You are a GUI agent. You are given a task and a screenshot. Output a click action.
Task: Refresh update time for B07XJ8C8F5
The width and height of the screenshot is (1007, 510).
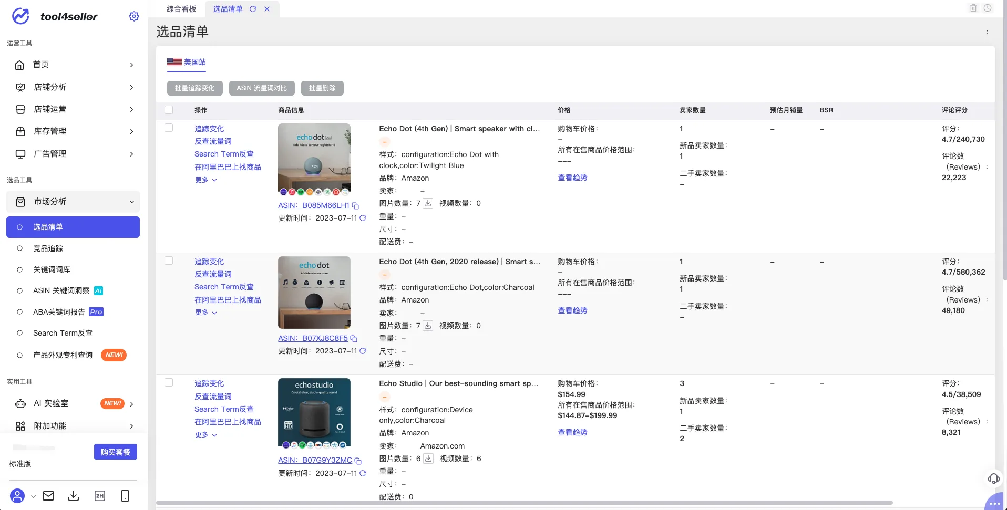click(x=363, y=351)
